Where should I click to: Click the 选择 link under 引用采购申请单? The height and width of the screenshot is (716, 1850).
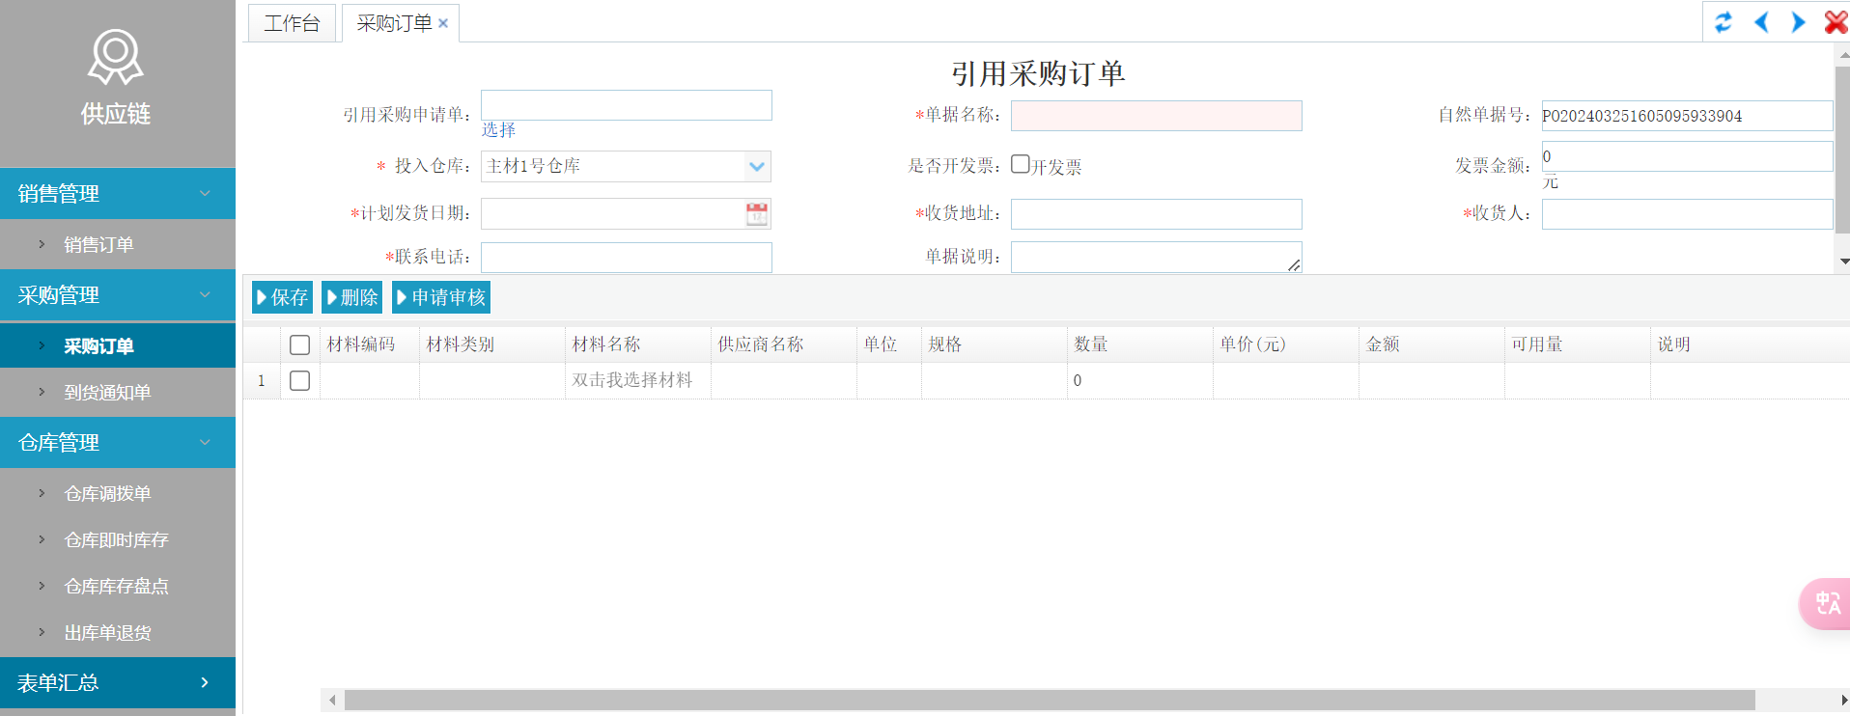click(498, 129)
